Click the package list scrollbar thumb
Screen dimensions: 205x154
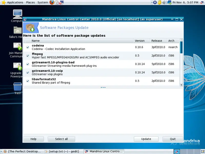[181, 47]
